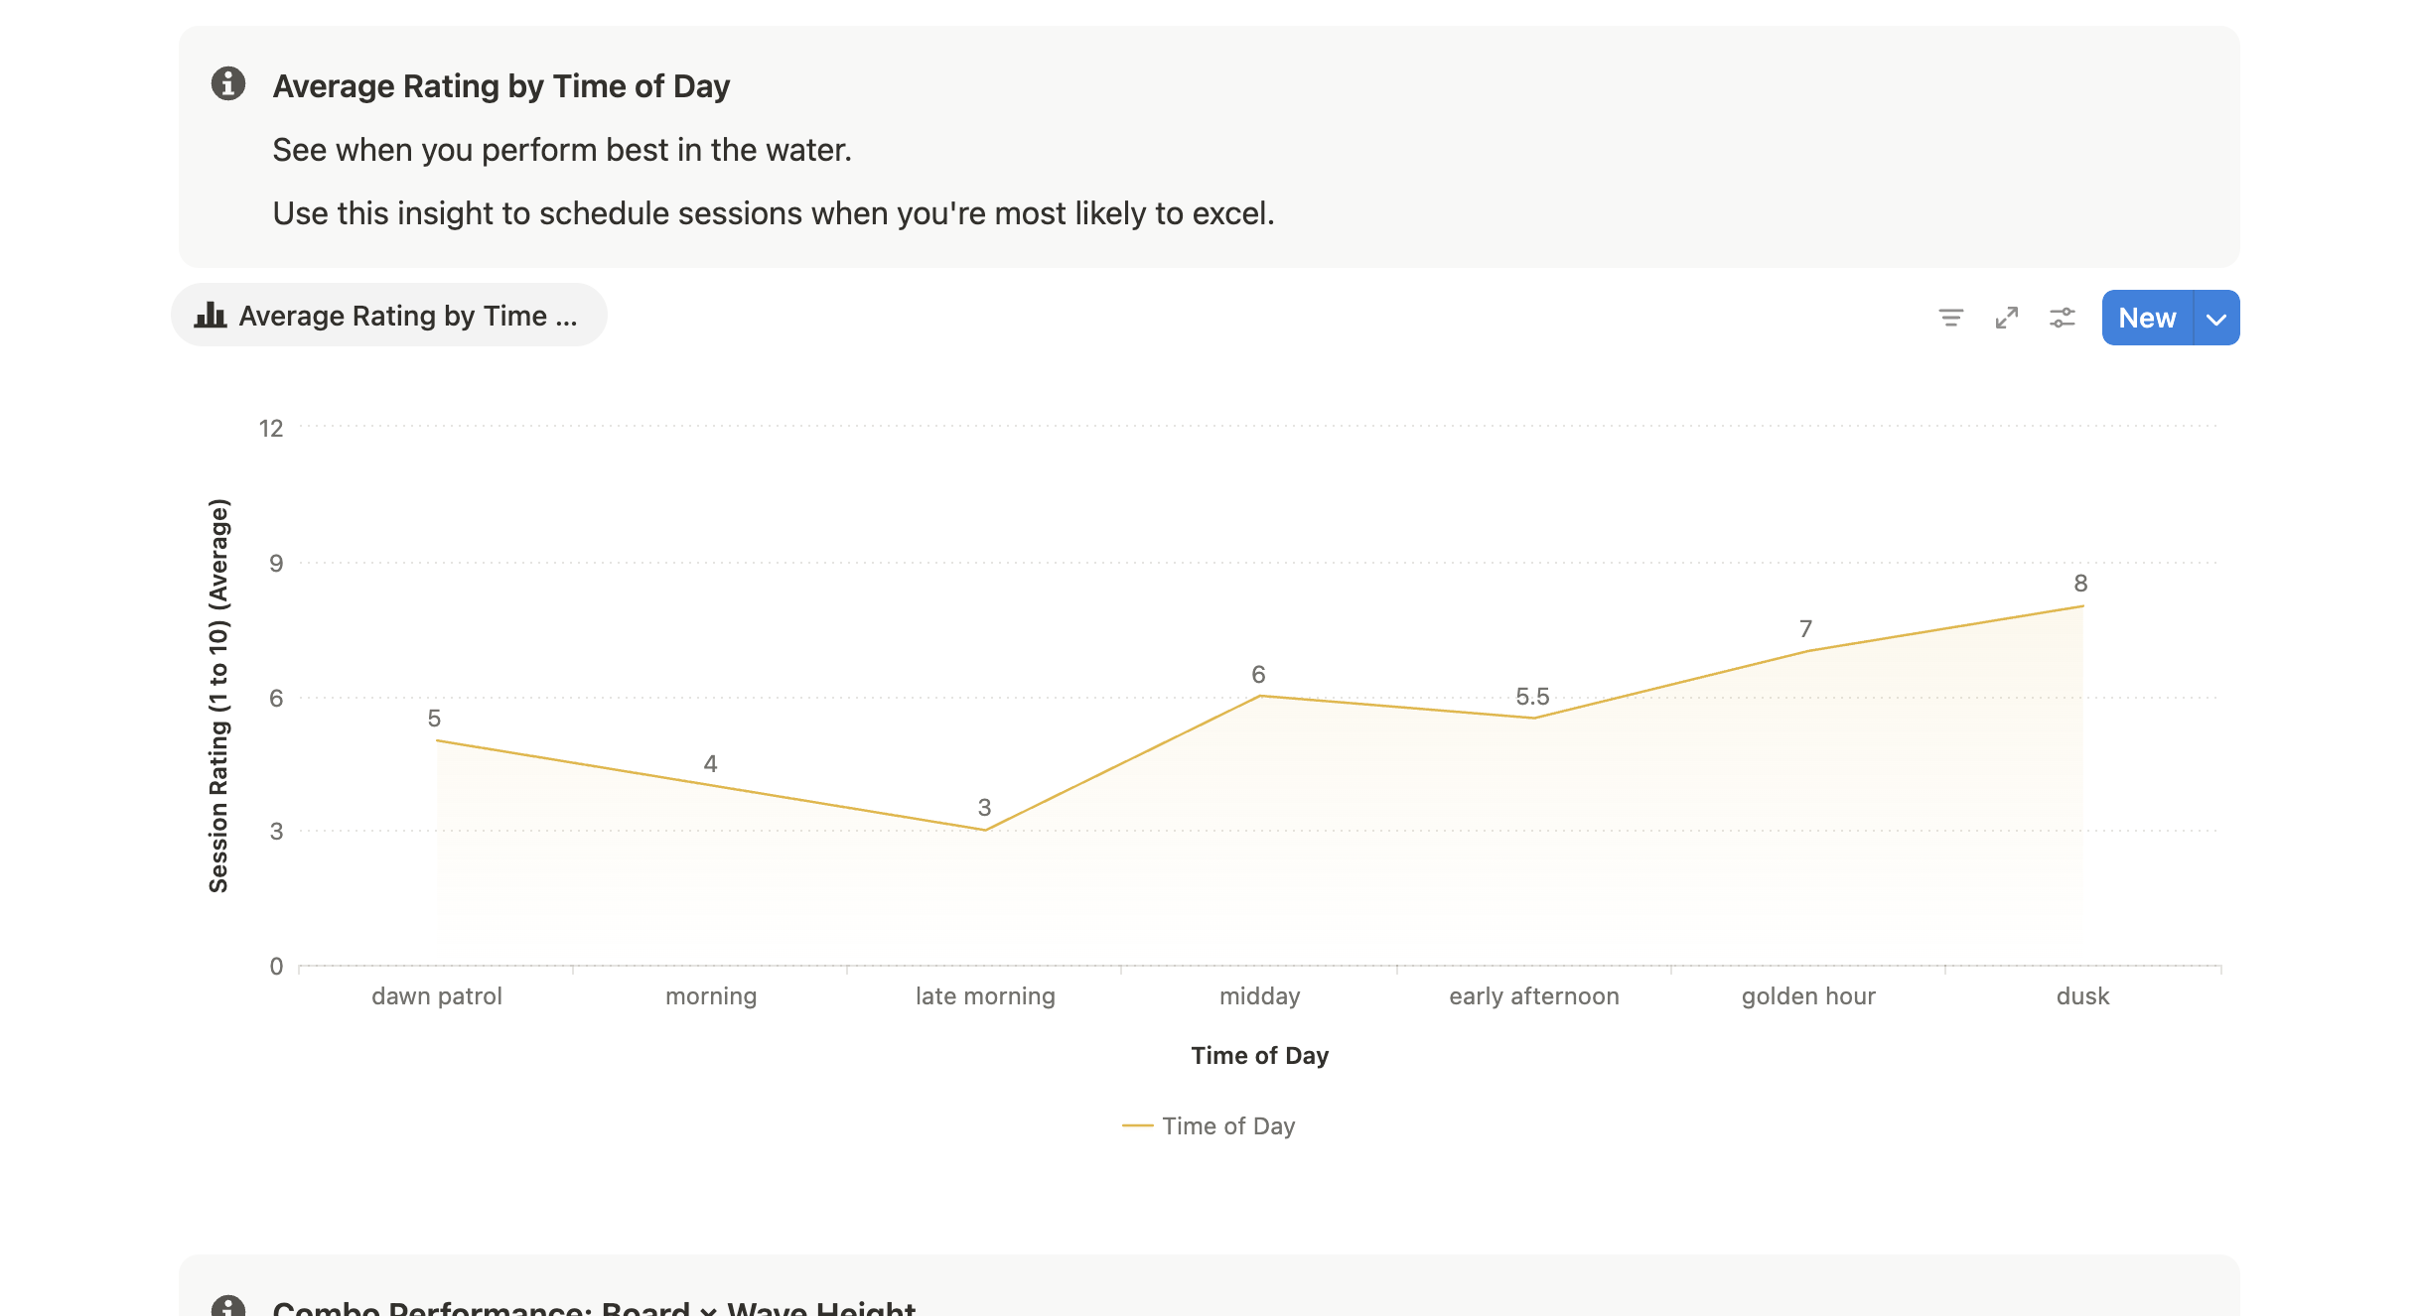Click the golden hour data point labeled 7

pos(1808,651)
